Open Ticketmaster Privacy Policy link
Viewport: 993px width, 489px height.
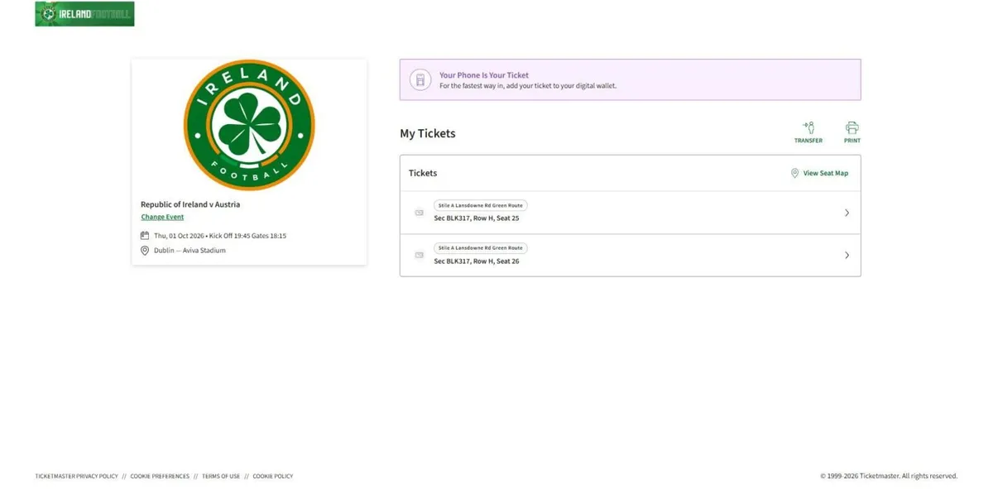click(76, 477)
